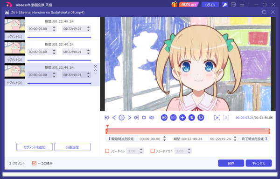
Task: Click the 00:00:02.21/00:22:50.06 time readout
Action: click(254, 118)
